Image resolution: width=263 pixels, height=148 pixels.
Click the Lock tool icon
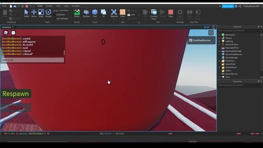pyautogui.click(x=129, y=15)
